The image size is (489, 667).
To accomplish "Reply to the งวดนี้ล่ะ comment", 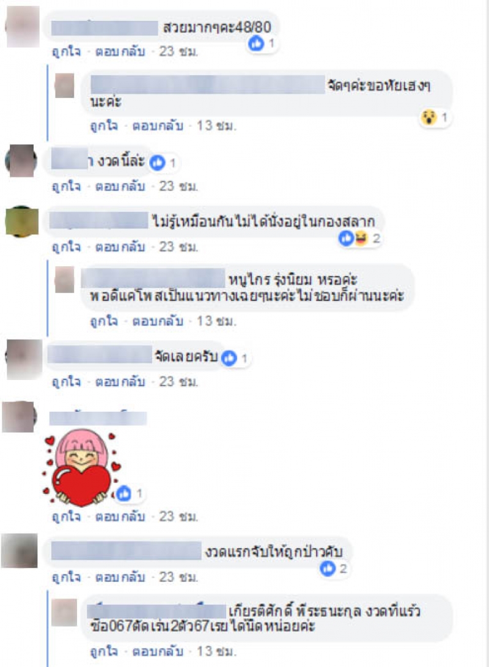I will pos(120,186).
